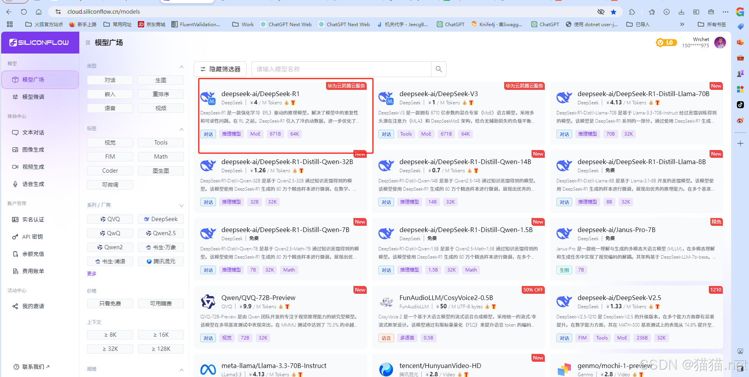The width and height of the screenshot is (749, 377).
Task: Click the 隐藏筛选器 button
Action: click(x=220, y=69)
